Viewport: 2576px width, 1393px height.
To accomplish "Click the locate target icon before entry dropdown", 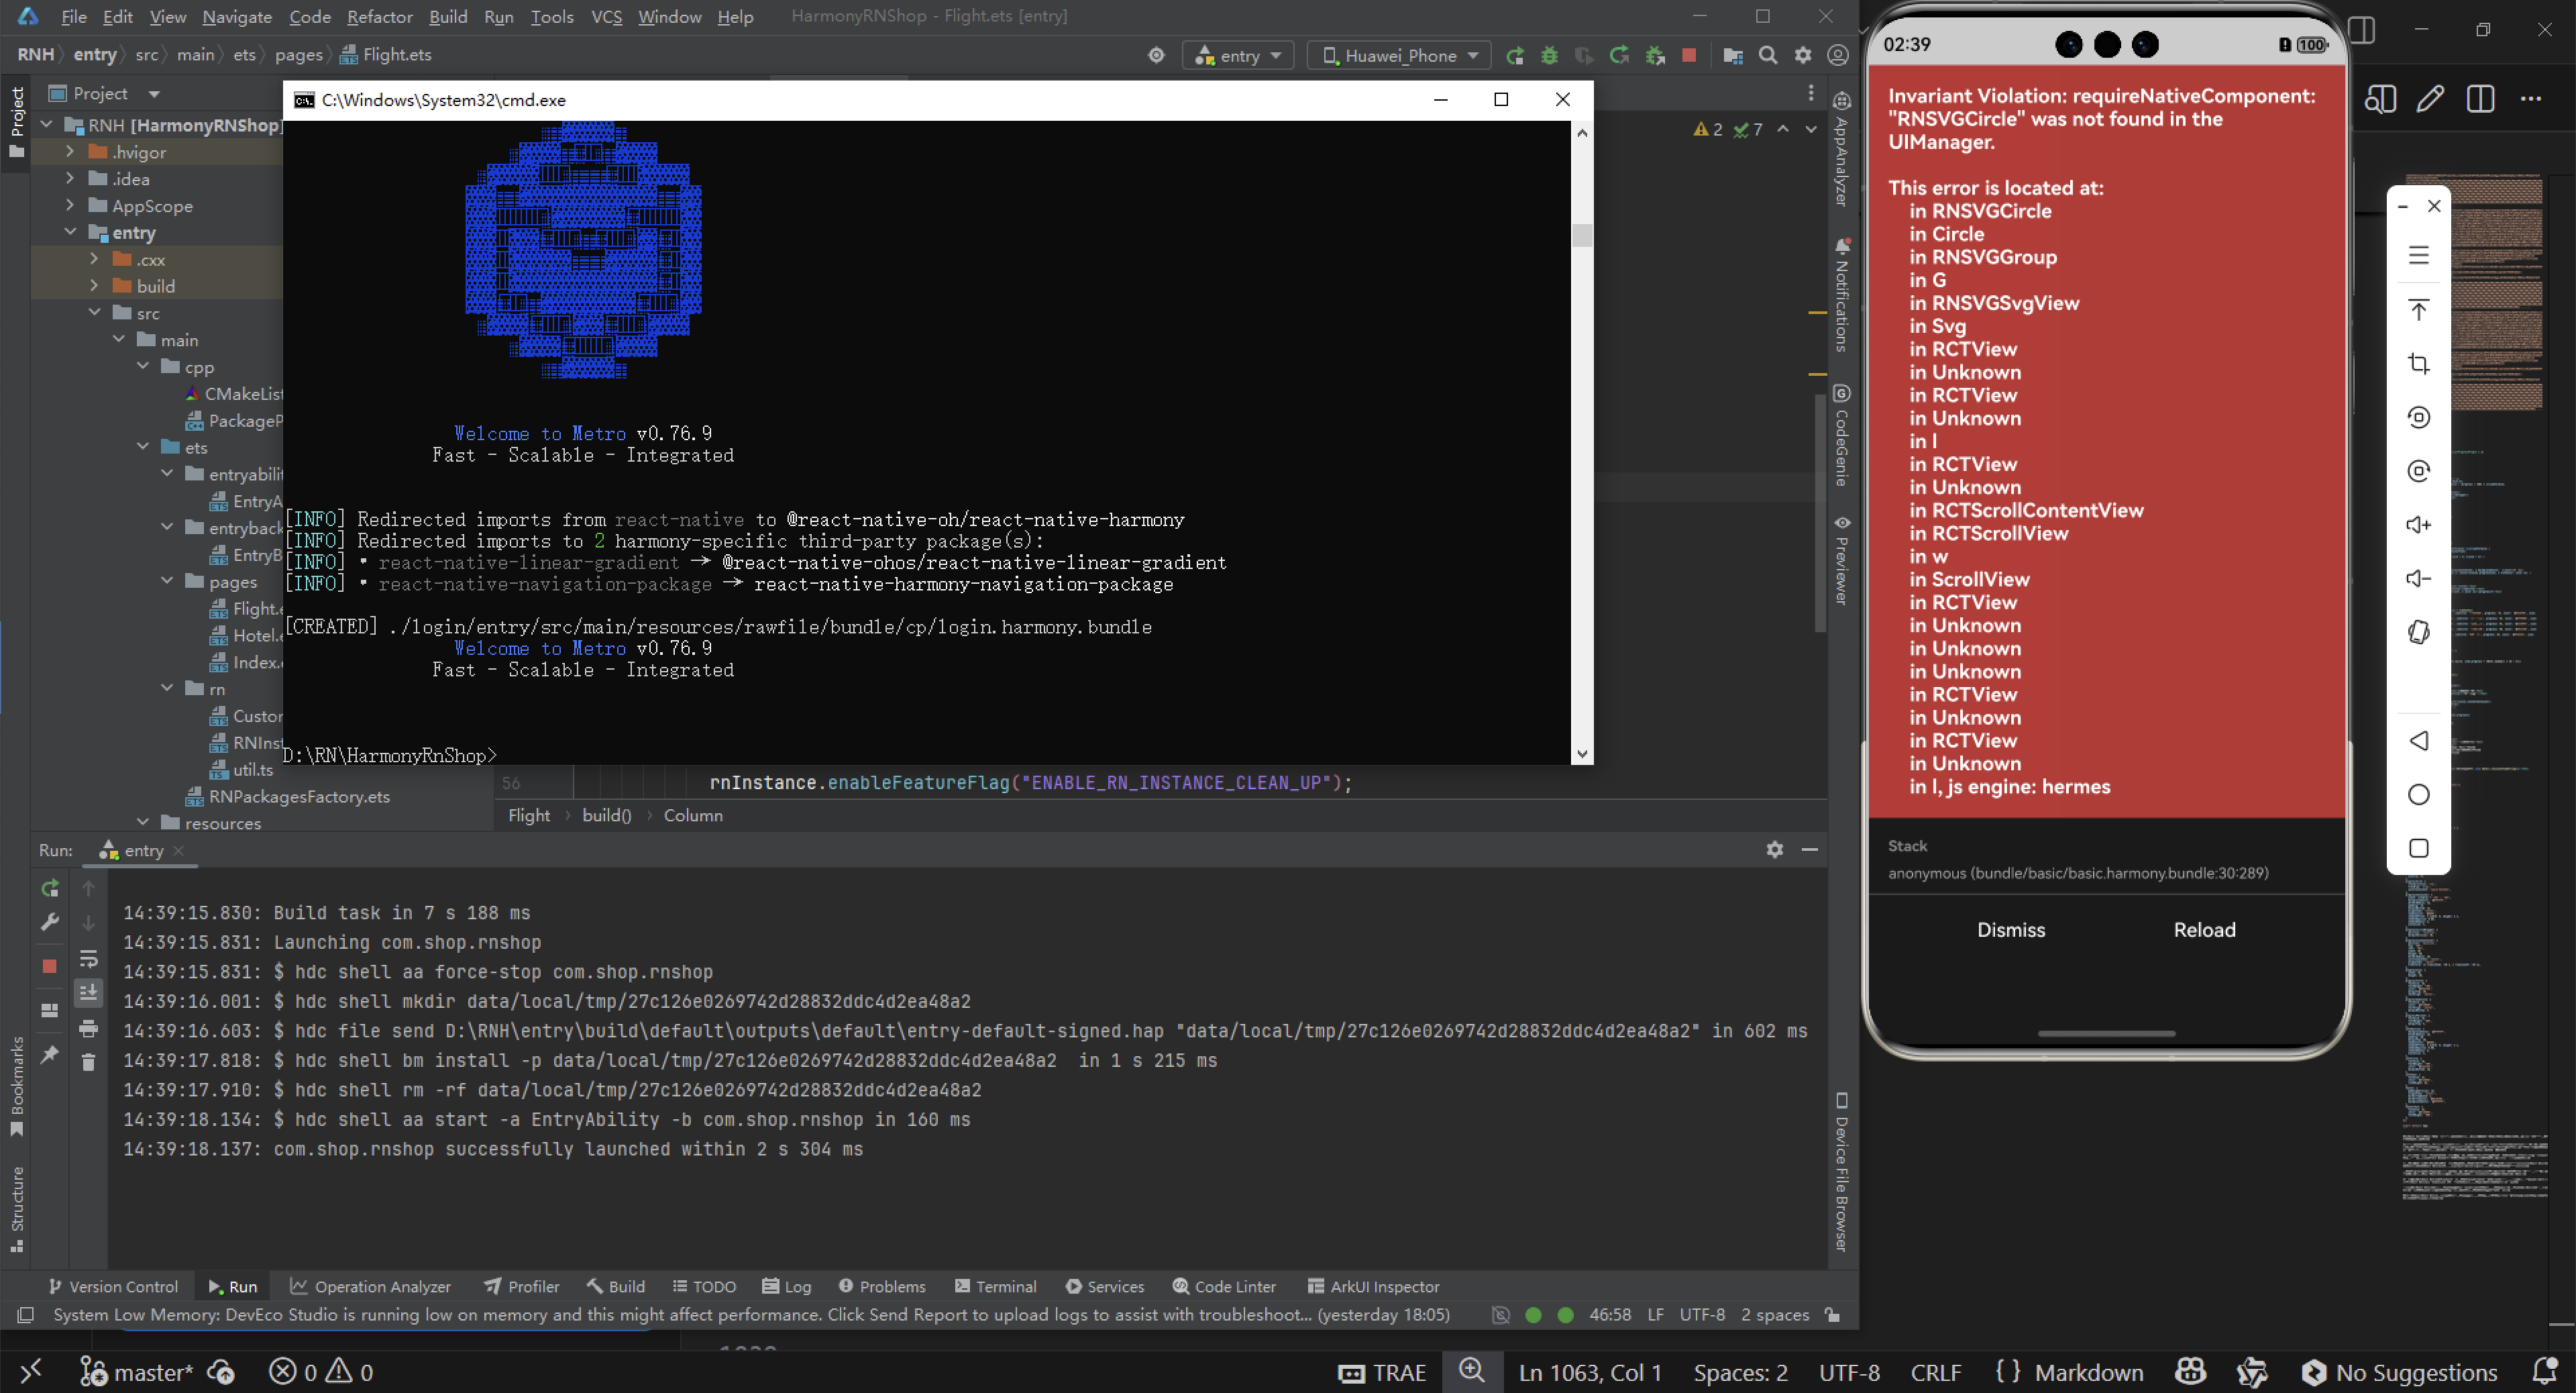I will tap(1156, 56).
